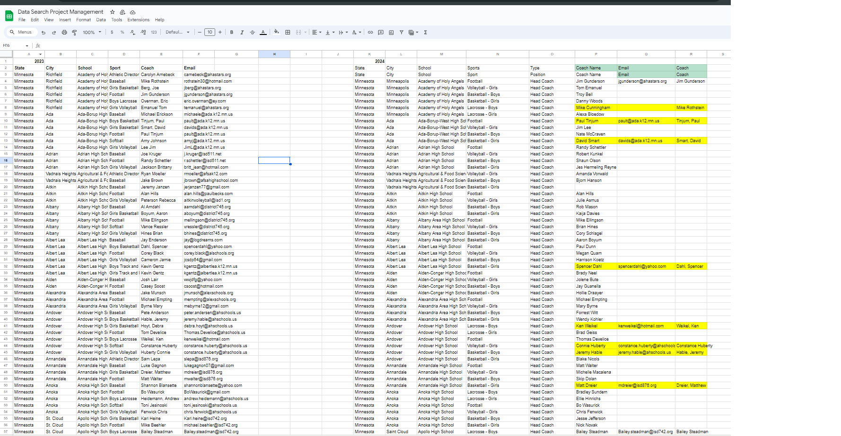Screen dimensions: 841x436
Task: Click the move to folder icon
Action: click(x=123, y=12)
